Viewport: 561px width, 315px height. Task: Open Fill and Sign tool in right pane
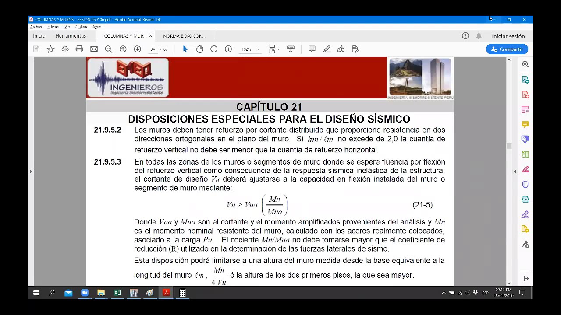525,215
